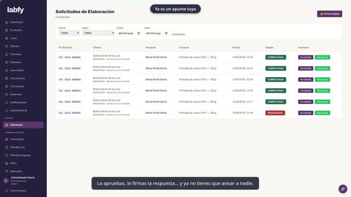This screenshot has height=197, width=351.
Task: View detail of rejected SOL-2026-000001
Action: (x=305, y=113)
